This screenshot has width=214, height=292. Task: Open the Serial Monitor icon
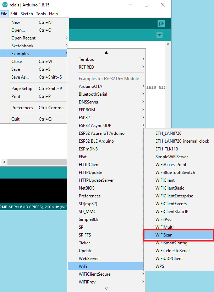pos(161,23)
